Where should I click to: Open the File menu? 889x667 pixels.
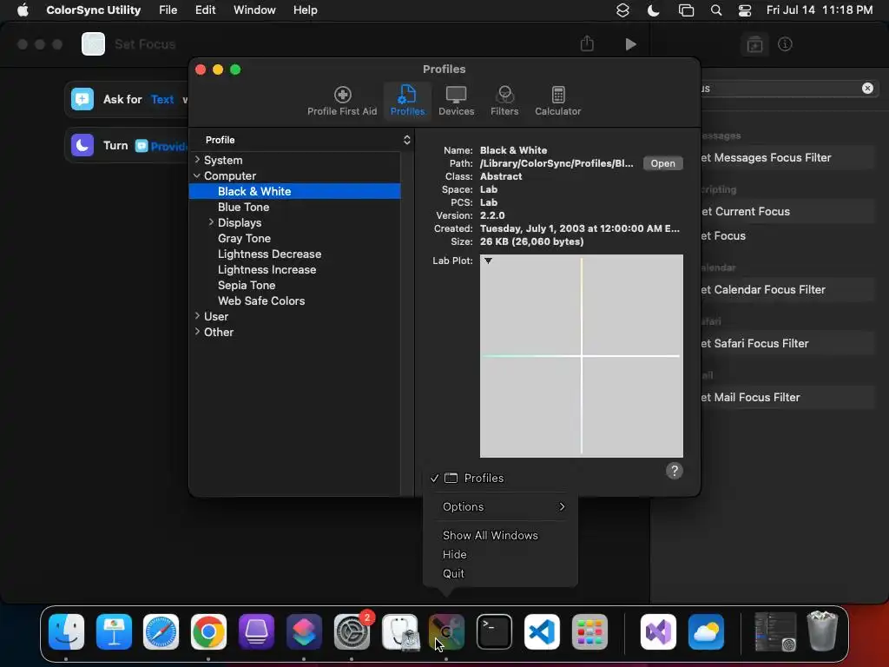[x=168, y=10]
